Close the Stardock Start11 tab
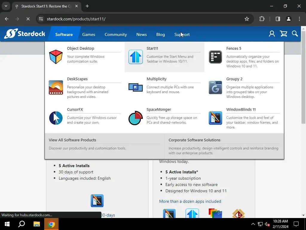The width and height of the screenshot is (306, 230). pos(76,6)
